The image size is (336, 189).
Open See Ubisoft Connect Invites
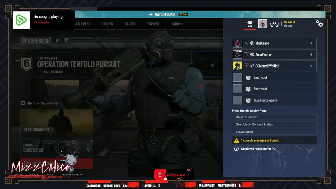(x=274, y=124)
